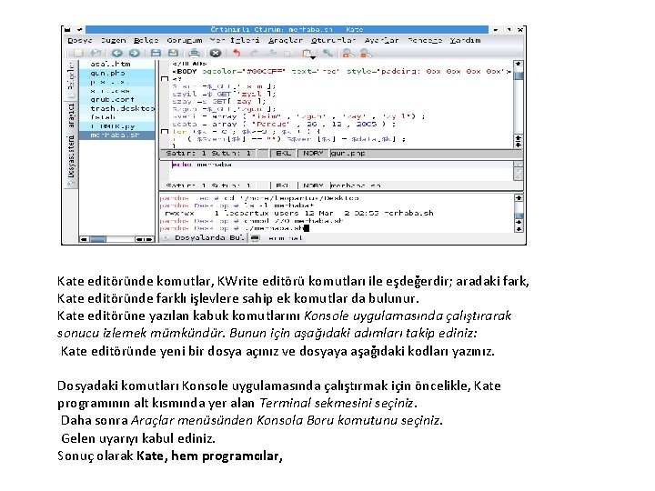
Task: Click scroll-up arrow of gun.php editor
Action: [x=519, y=64]
